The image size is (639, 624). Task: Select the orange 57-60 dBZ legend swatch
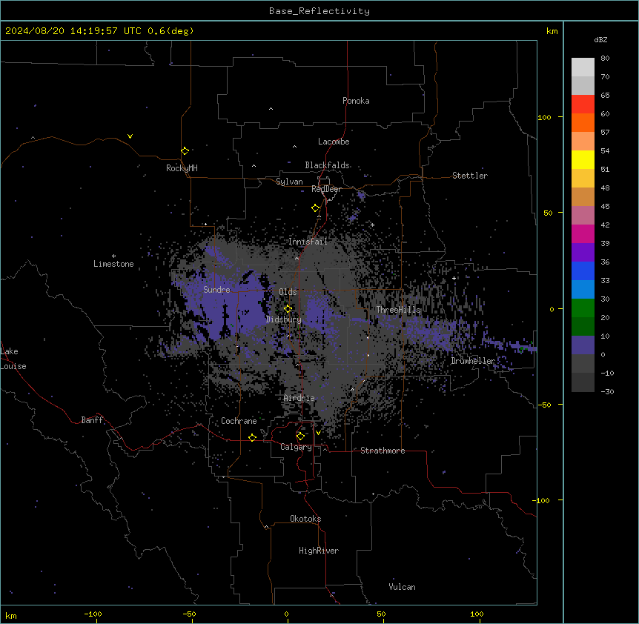coord(583,122)
